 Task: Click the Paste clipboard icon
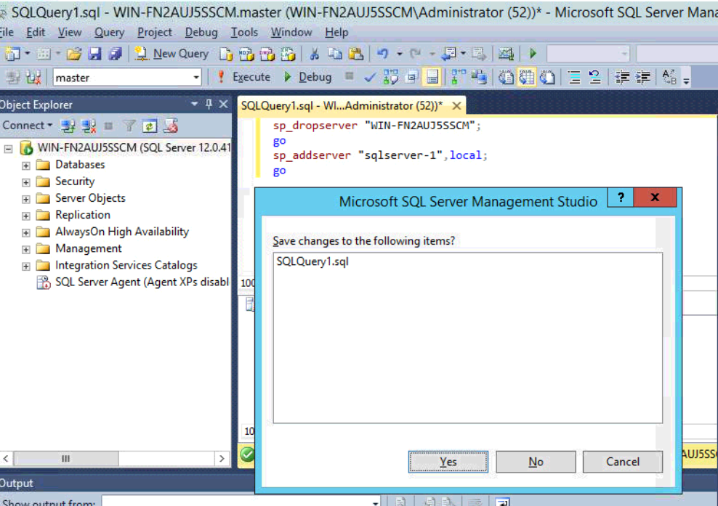click(x=356, y=54)
